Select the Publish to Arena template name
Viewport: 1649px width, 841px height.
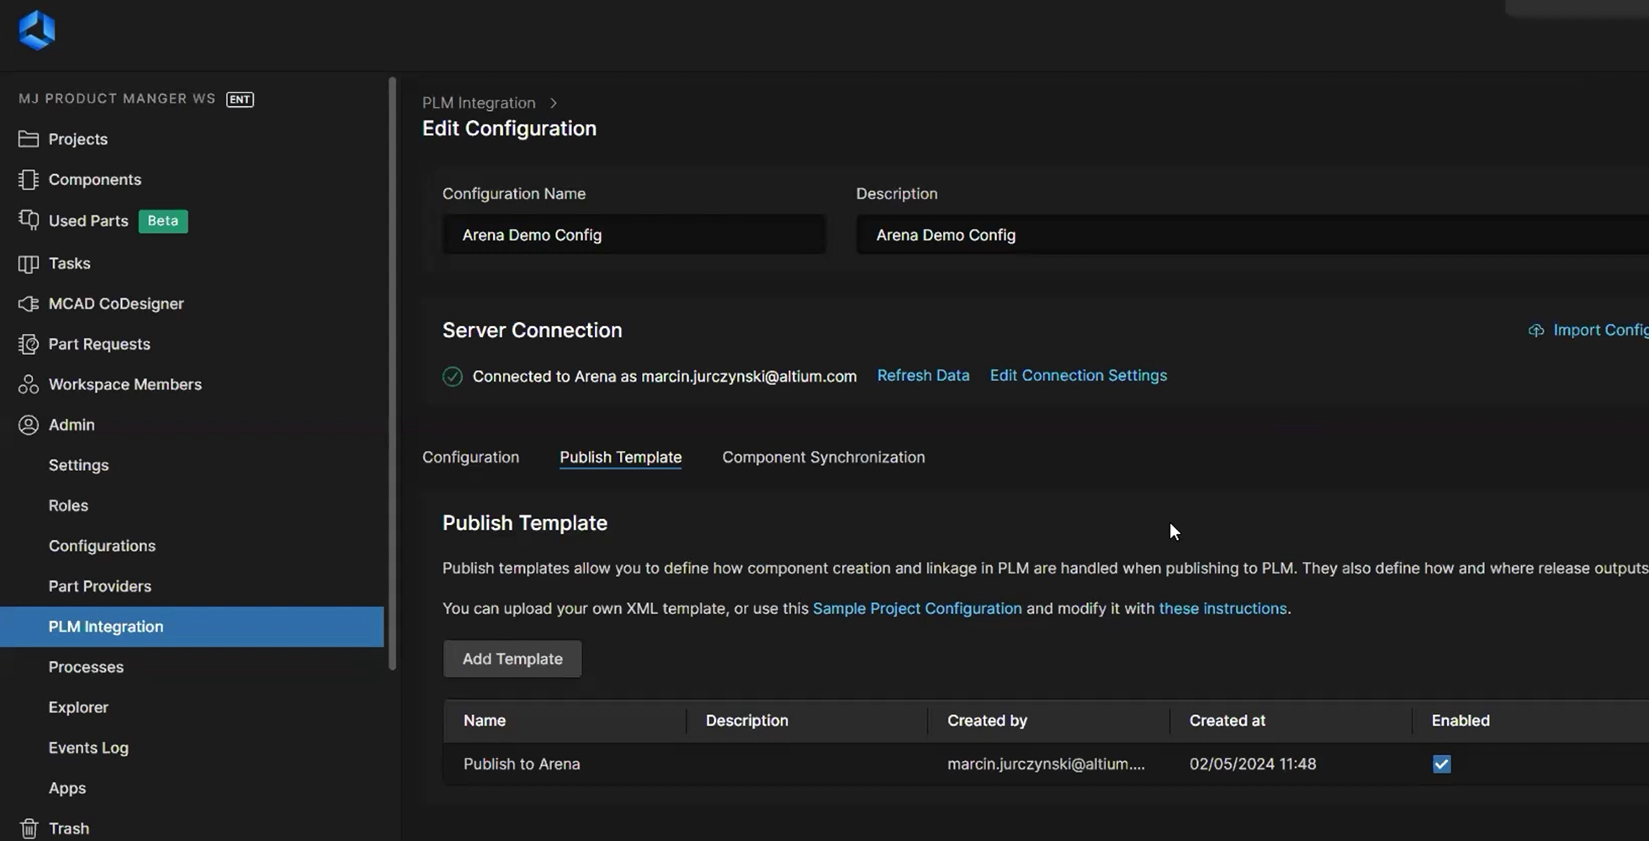click(x=522, y=764)
